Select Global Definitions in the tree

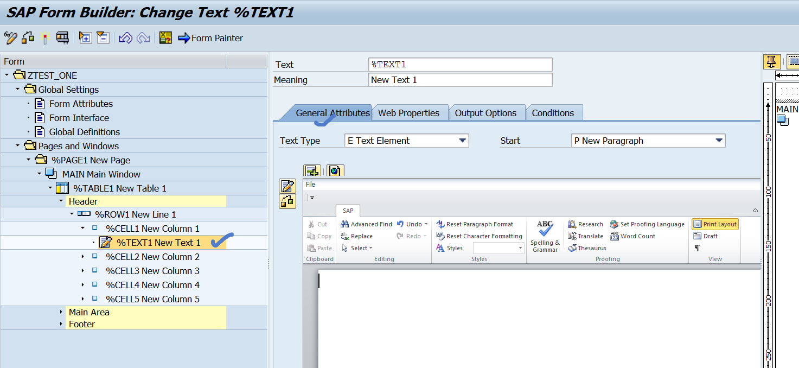tap(84, 132)
